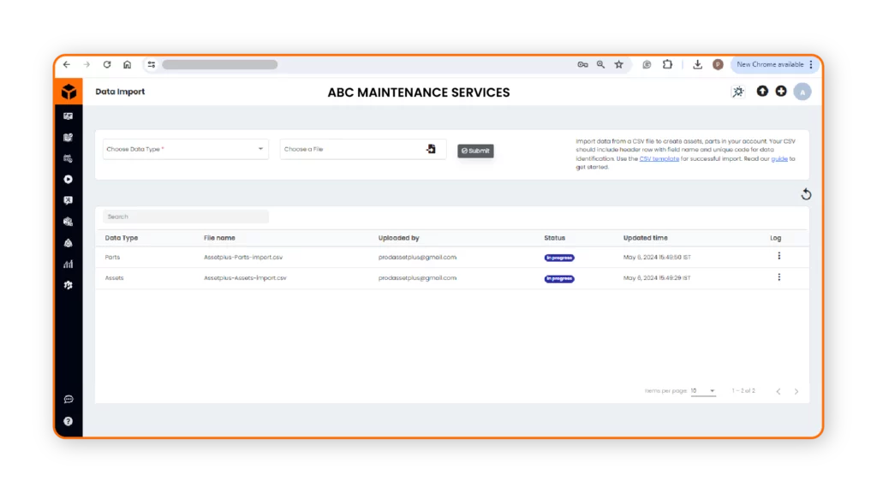Open the bar chart reports icon in the sidebar
The height and width of the screenshot is (493, 877).
(x=69, y=264)
